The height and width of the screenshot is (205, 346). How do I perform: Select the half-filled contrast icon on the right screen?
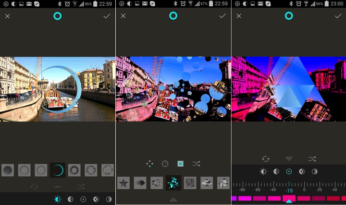coord(276,171)
